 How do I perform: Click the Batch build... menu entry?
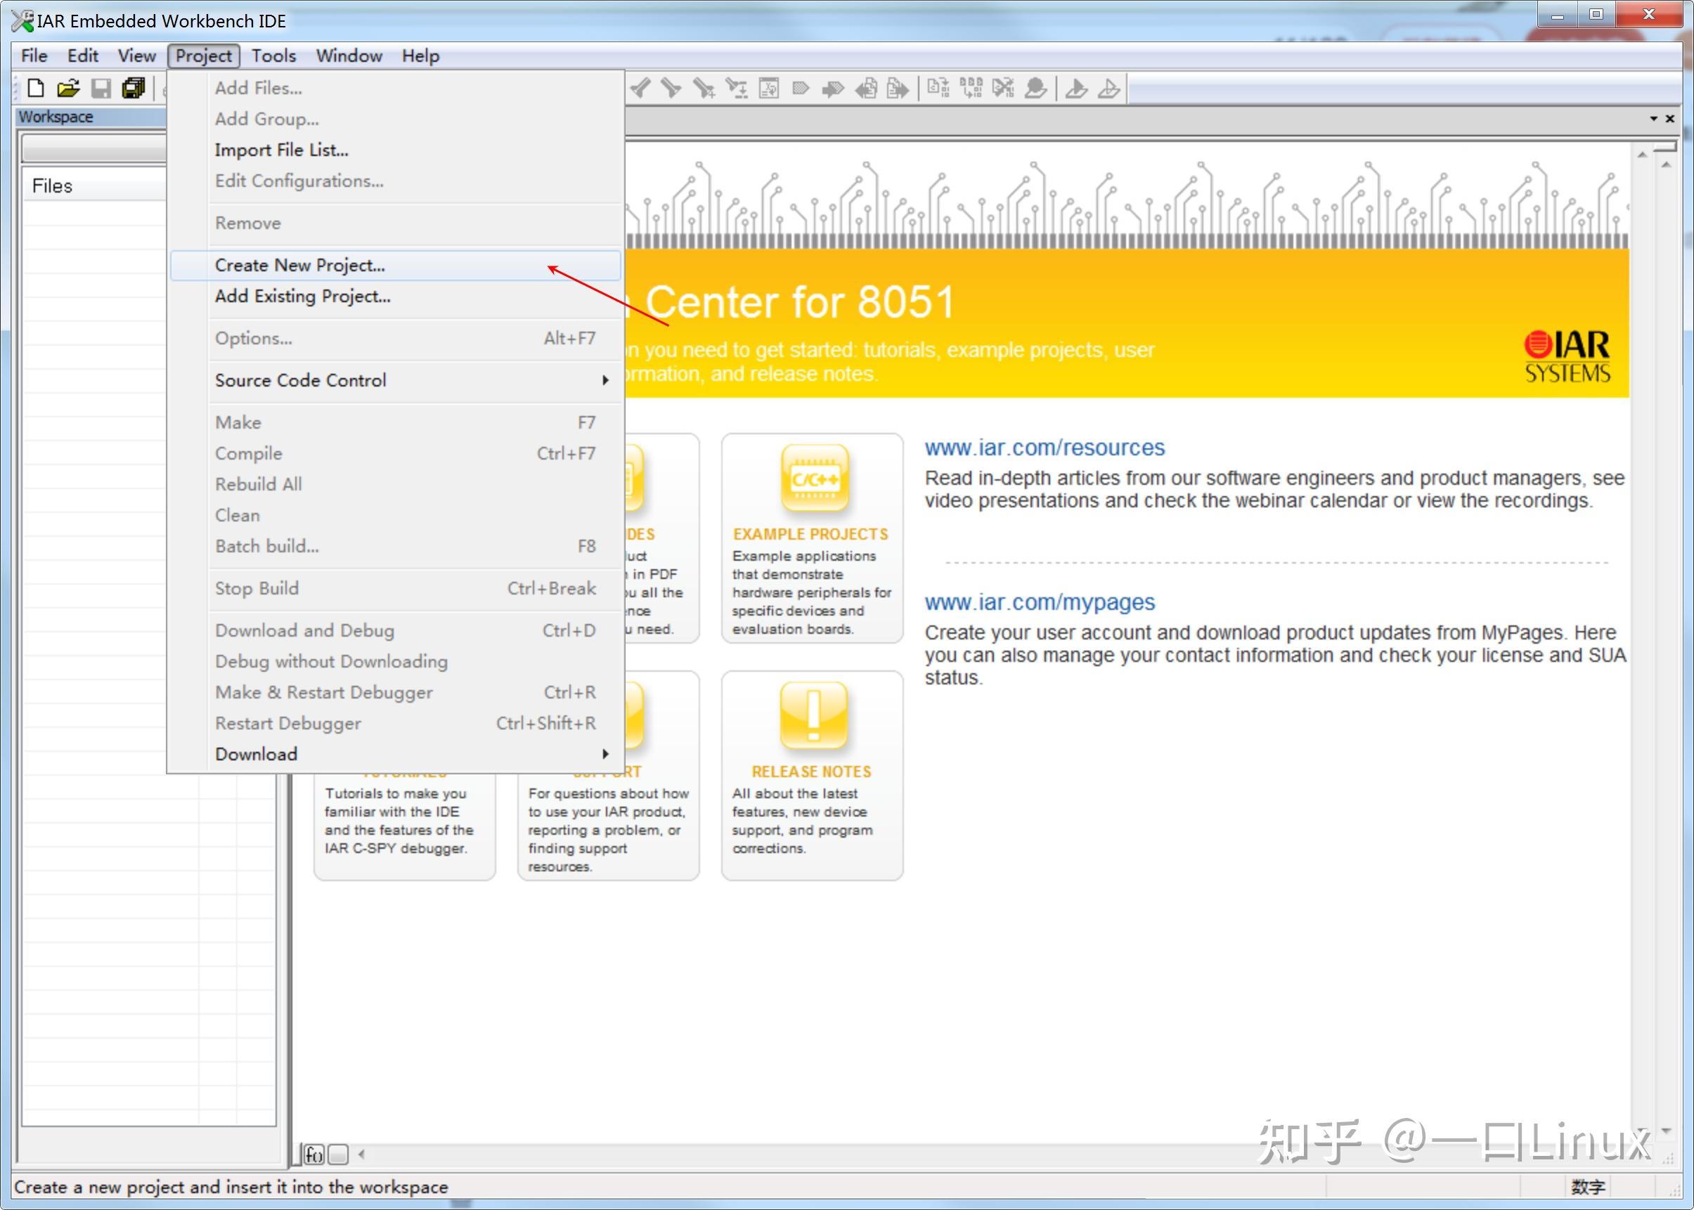pos(396,546)
